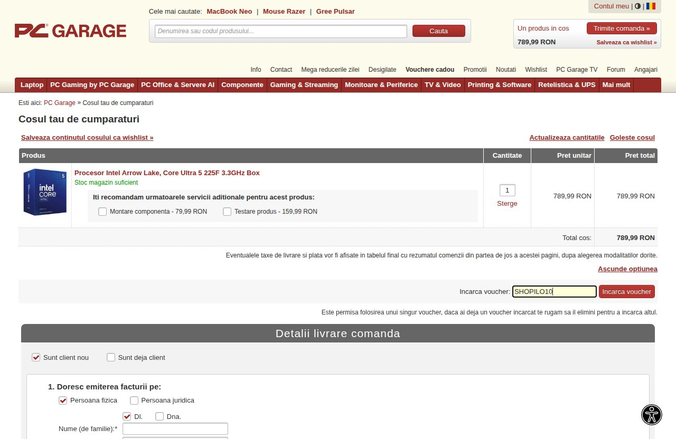Screen dimensions: 676x439
Task: Open the Contact top link
Action: click(281, 70)
